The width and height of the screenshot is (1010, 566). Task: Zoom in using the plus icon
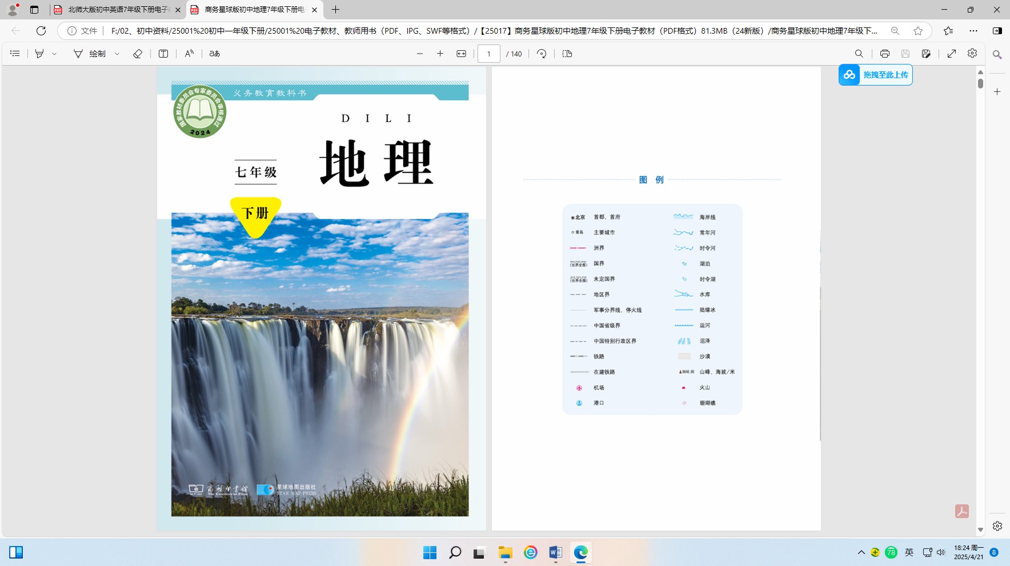440,54
